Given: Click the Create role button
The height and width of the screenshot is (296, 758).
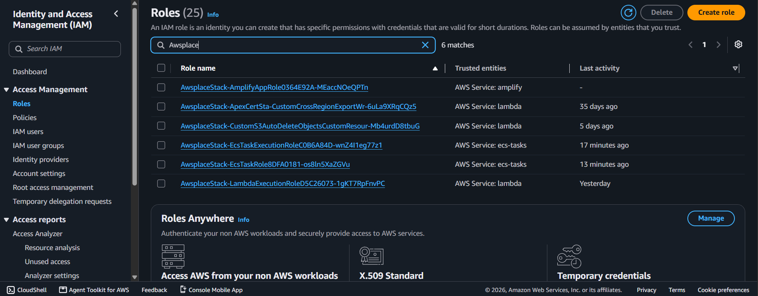Looking at the screenshot, I should (716, 12).
